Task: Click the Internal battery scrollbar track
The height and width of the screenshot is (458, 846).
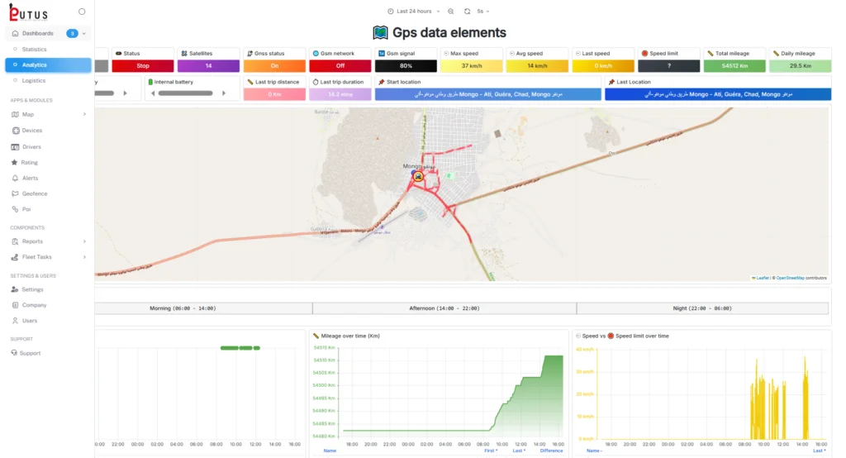Action: [x=188, y=93]
